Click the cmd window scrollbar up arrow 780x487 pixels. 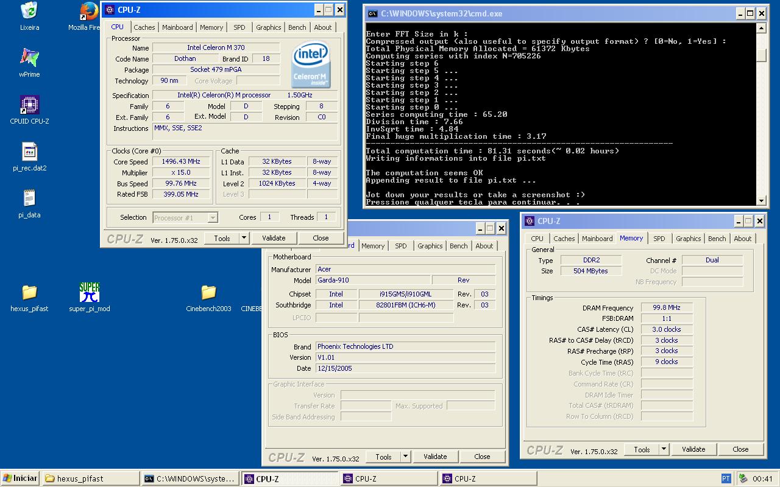click(x=761, y=27)
